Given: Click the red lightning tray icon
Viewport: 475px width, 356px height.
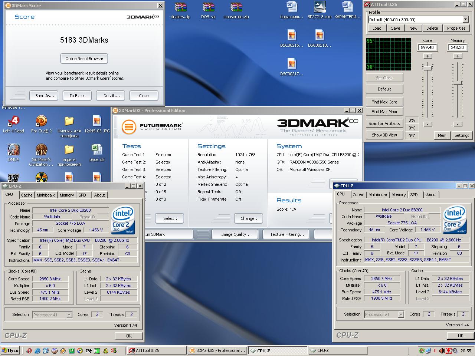Looking at the screenshot, I should (x=448, y=350).
